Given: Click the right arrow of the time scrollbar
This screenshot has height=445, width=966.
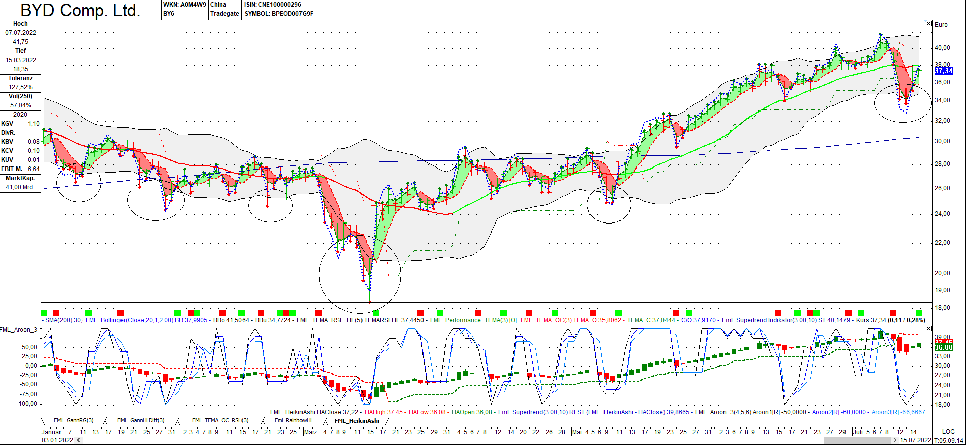Looking at the screenshot, I should tap(895, 440).
